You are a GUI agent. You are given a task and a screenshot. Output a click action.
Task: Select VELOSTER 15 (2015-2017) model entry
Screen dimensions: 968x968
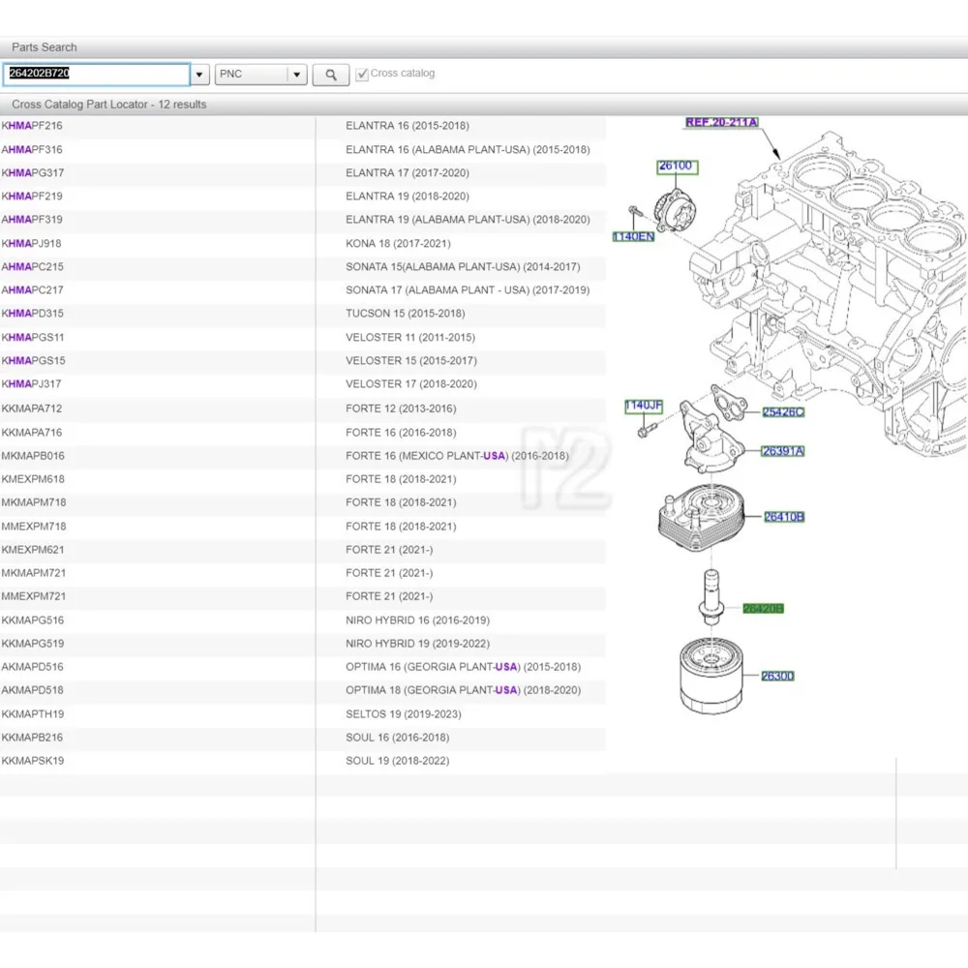click(411, 361)
